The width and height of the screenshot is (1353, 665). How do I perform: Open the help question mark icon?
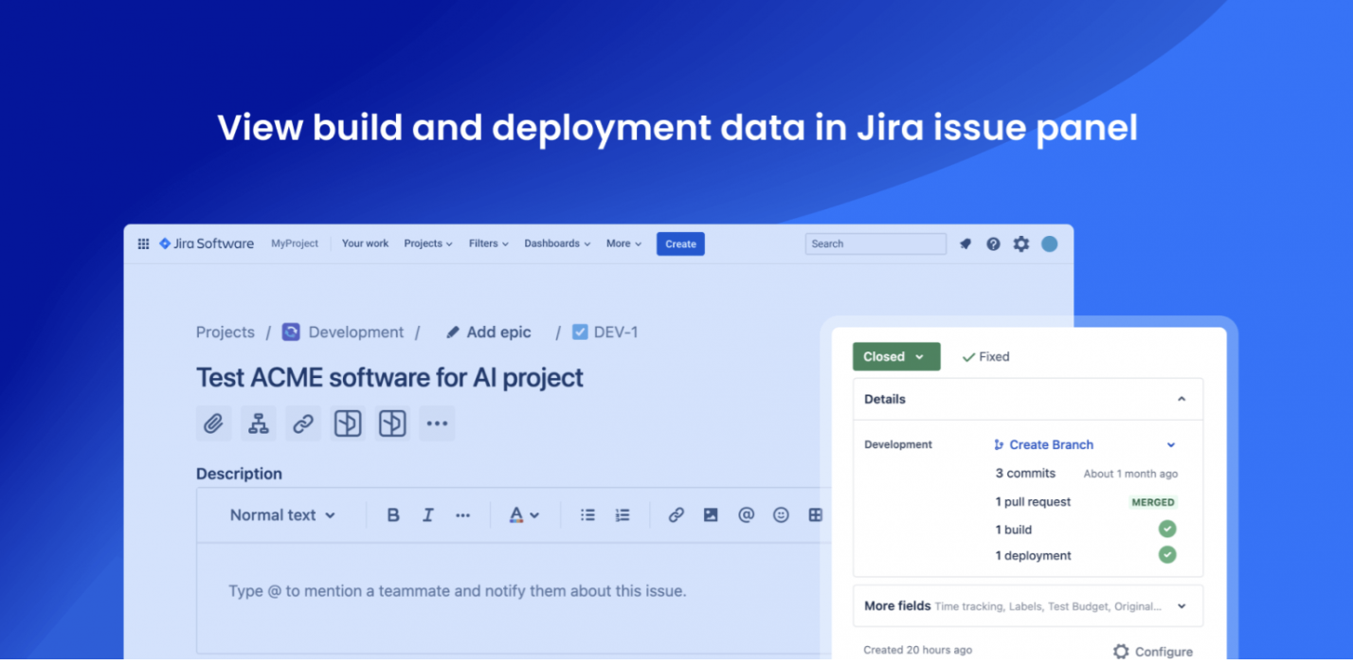(993, 243)
